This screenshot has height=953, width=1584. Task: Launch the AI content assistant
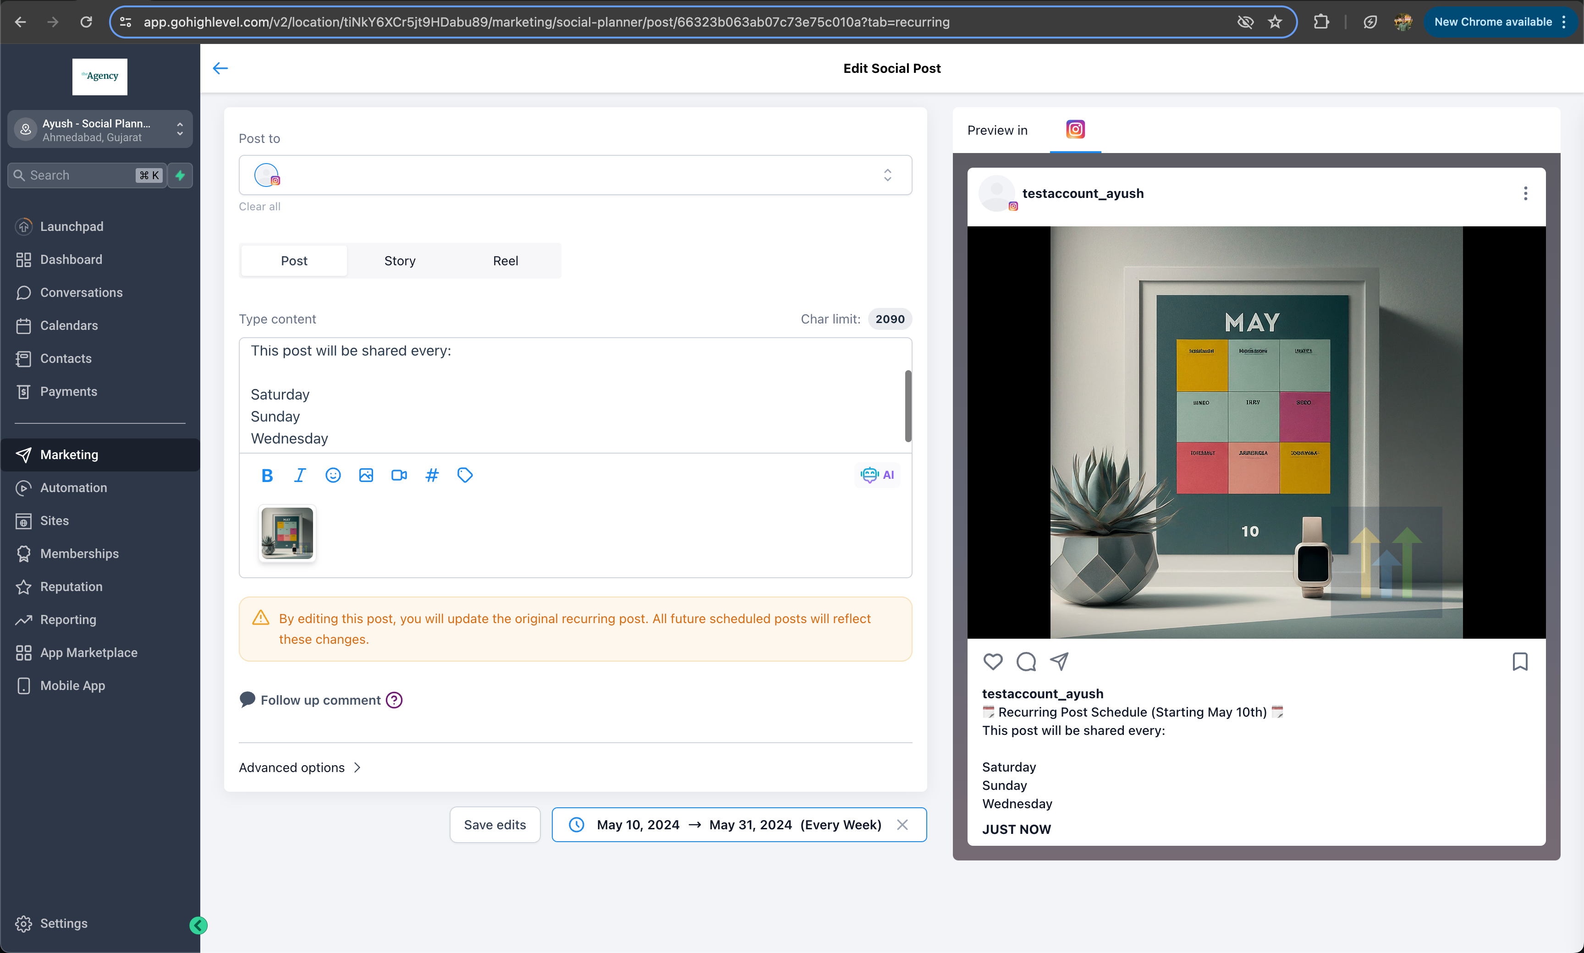coord(877,475)
